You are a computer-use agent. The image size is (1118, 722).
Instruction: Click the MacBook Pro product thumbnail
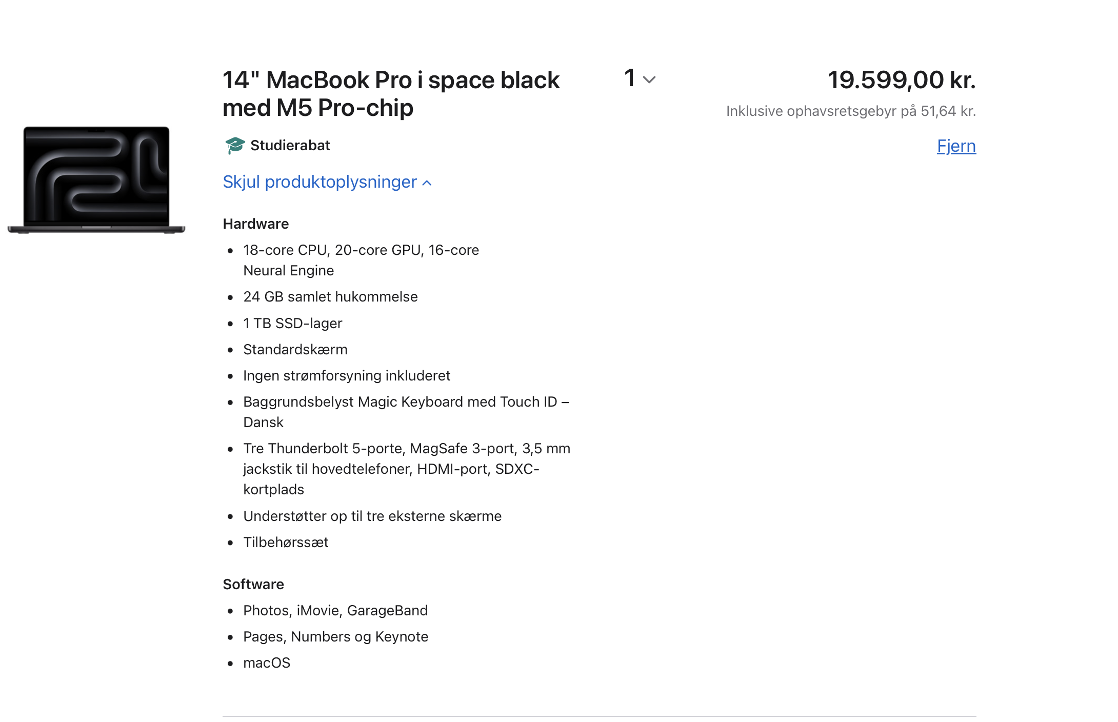click(96, 179)
